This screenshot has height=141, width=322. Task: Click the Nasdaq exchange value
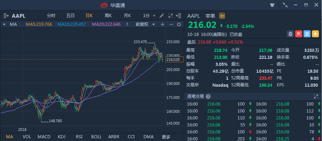pyautogui.click(x=220, y=85)
